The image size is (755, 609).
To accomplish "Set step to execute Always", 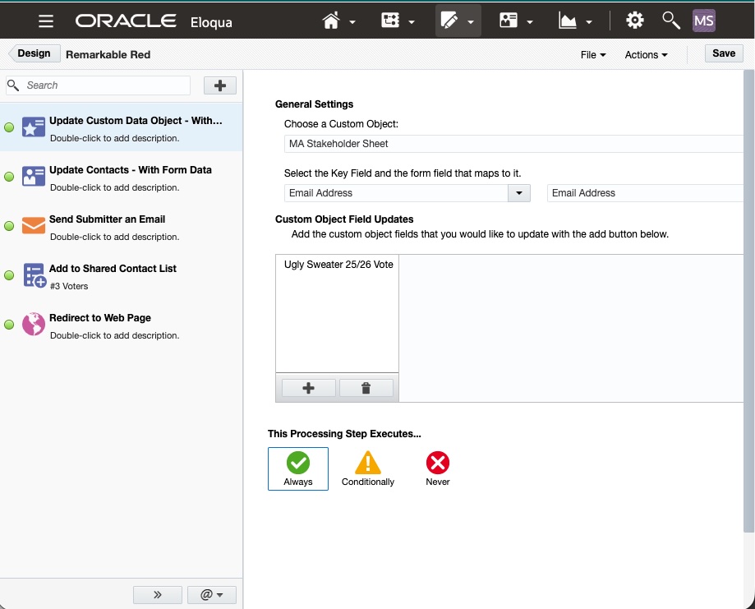I will (x=297, y=468).
